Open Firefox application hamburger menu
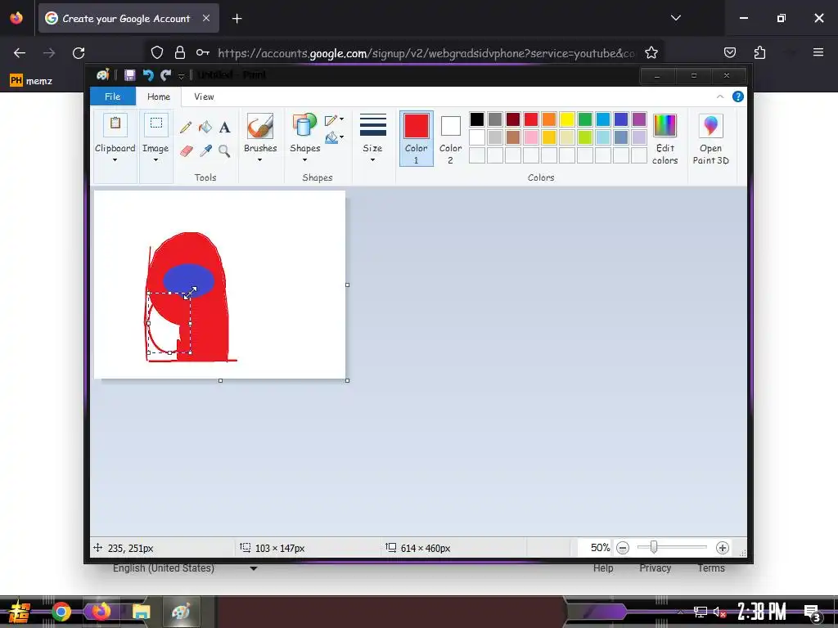838x628 pixels. click(x=818, y=52)
